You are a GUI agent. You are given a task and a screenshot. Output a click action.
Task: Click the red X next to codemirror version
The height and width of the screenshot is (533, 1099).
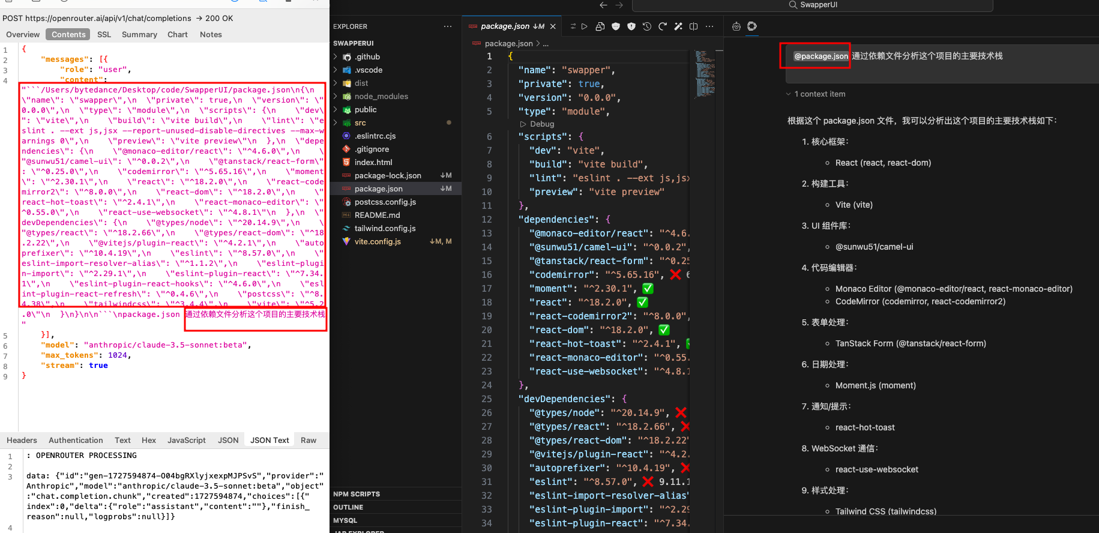pos(675,274)
